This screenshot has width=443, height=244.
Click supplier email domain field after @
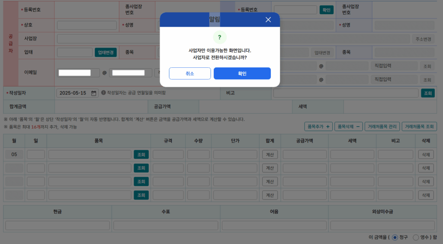point(131,73)
